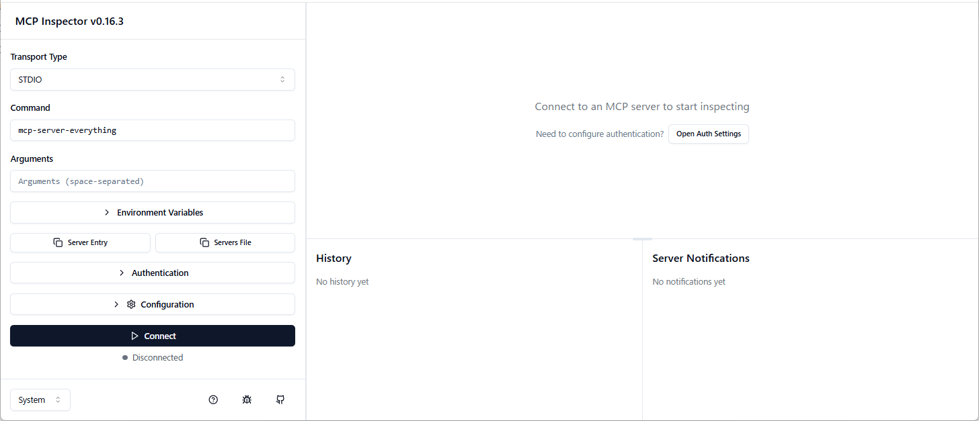
Task: Open Auth Settings
Action: click(708, 134)
